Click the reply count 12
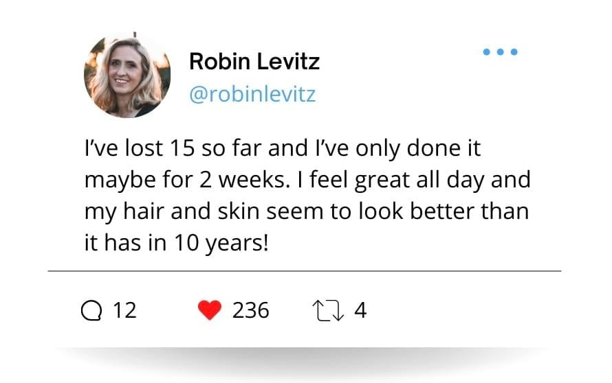Viewport: 612px width, 383px height. click(125, 310)
